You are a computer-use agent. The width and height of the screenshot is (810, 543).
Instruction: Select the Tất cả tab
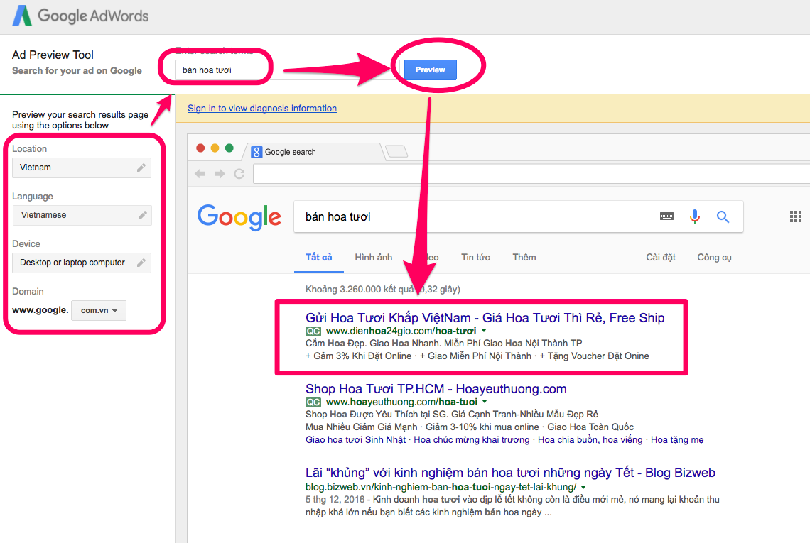[x=319, y=257]
